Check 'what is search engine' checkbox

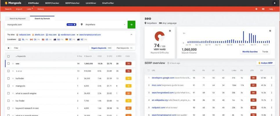[x=8, y=93]
